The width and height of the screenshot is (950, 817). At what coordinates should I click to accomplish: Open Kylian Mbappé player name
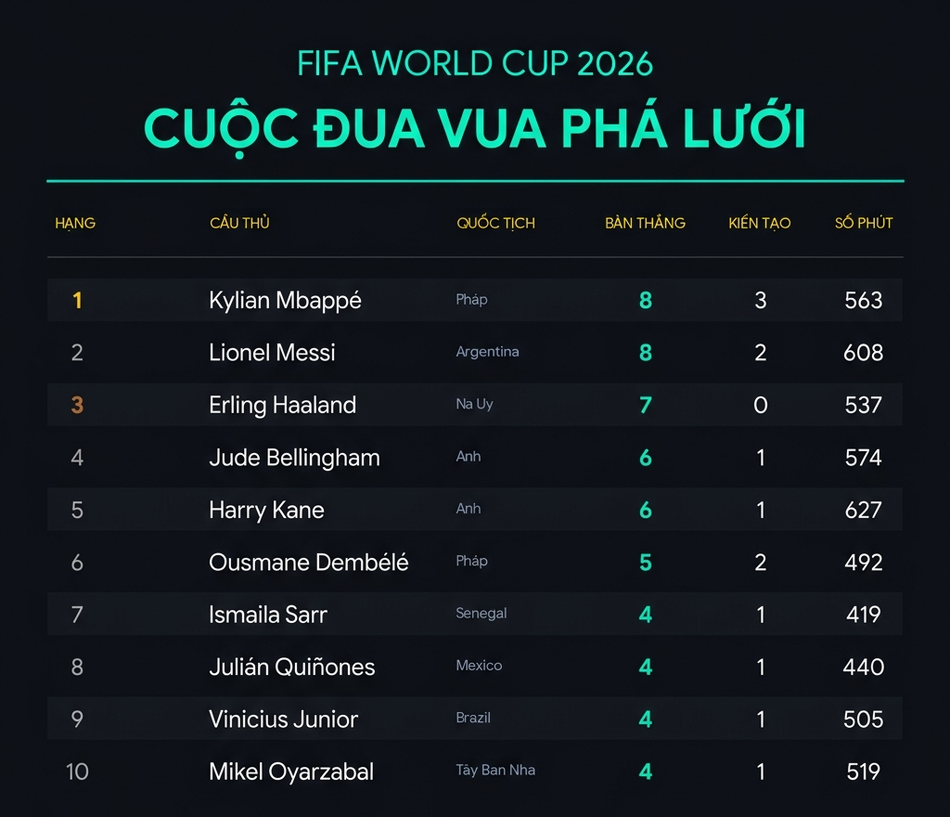pos(286,301)
